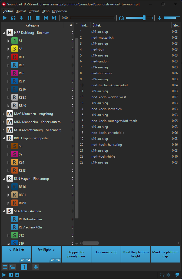Expand the RE1 category
This screenshot has width=182, height=279.
[x=8, y=57]
